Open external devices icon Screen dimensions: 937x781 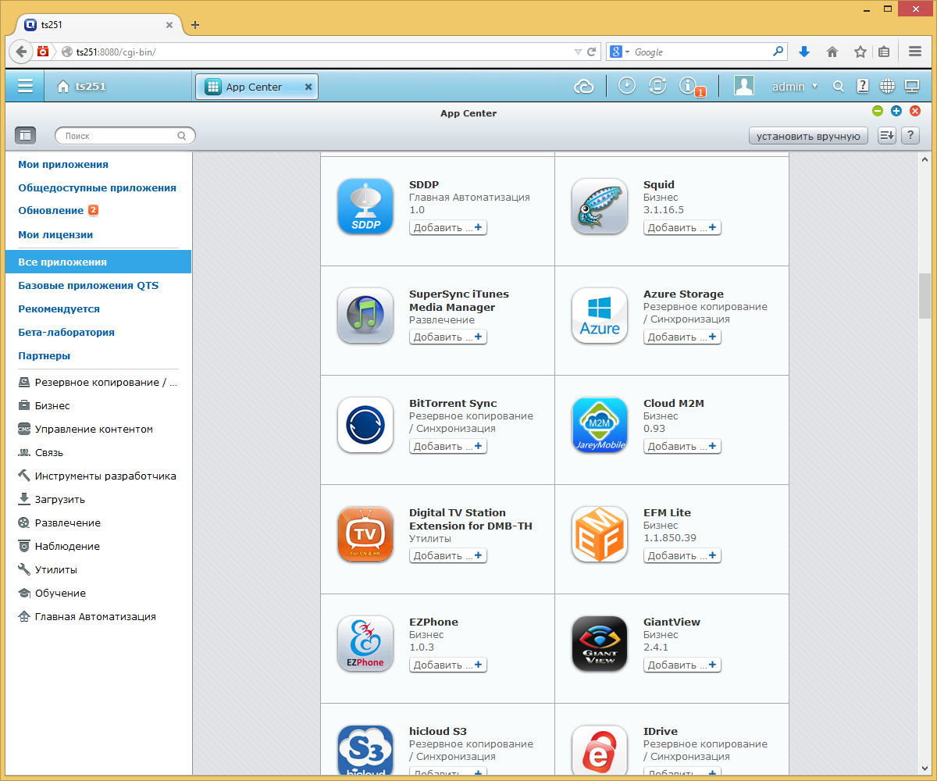pos(657,86)
